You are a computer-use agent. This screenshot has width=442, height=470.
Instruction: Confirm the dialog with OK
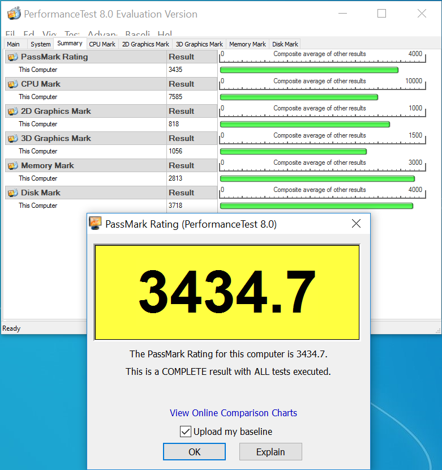coord(194,452)
